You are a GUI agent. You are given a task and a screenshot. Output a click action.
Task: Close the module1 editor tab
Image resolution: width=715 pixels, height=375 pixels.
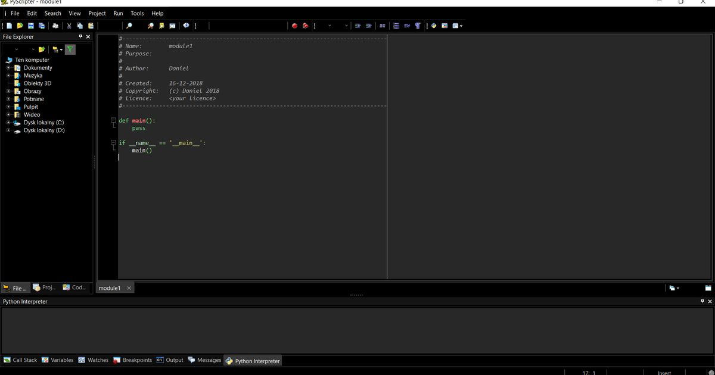pos(129,288)
